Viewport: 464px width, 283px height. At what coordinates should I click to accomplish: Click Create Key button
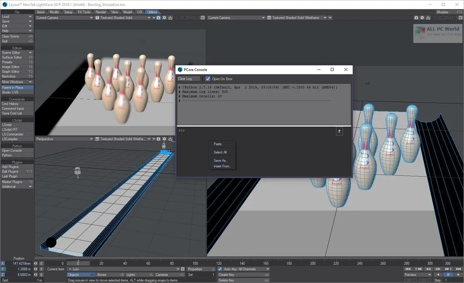pos(243,274)
